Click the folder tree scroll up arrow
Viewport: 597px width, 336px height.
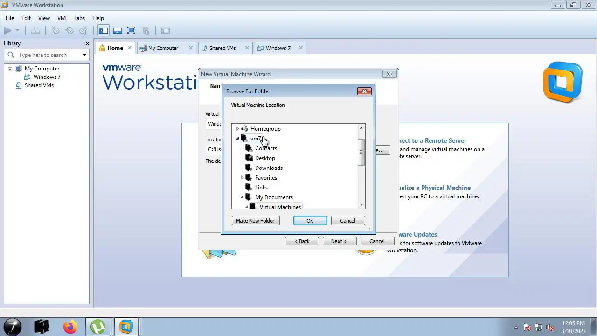pyautogui.click(x=361, y=128)
